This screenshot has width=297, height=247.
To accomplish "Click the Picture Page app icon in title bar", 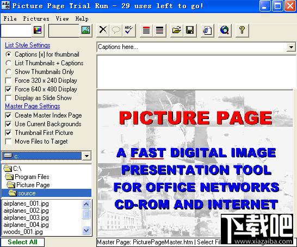I will click(x=5, y=5).
